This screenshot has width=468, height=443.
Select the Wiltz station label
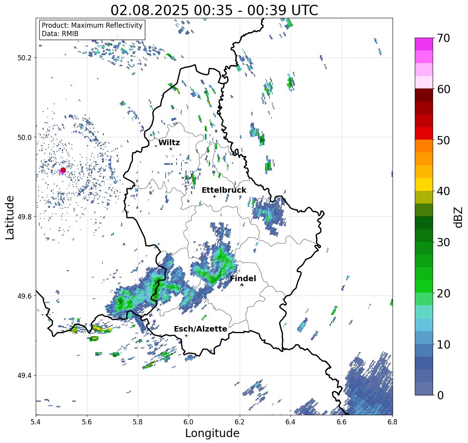(x=169, y=142)
